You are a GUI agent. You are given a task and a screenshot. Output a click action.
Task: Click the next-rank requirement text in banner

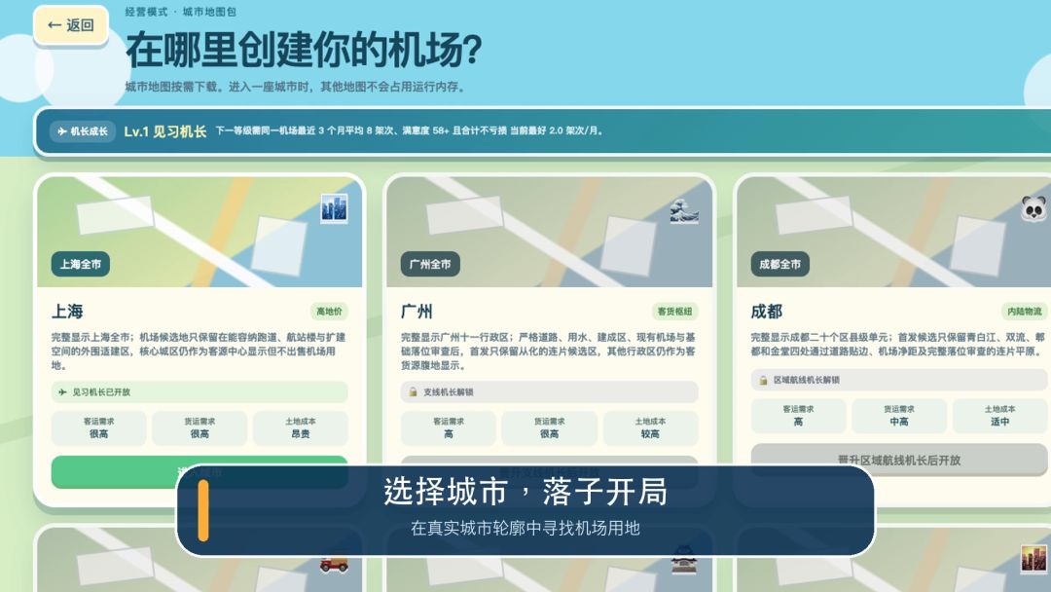point(409,130)
